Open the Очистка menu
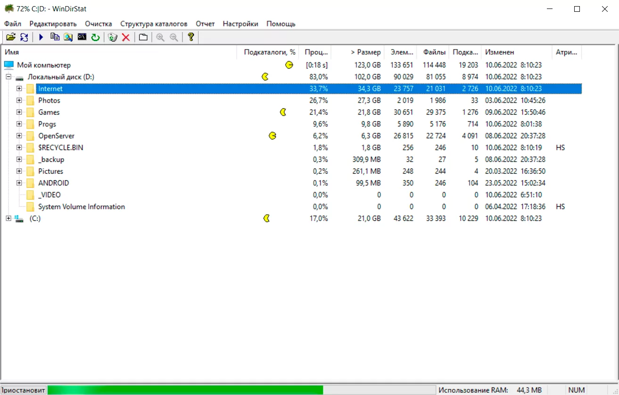The image size is (619, 395). [x=99, y=24]
